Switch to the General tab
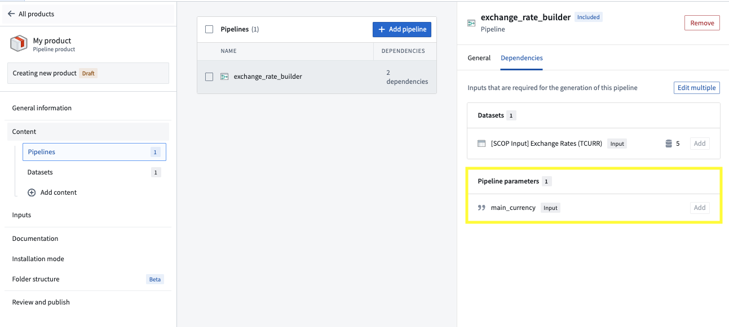This screenshot has width=729, height=327. [x=479, y=58]
